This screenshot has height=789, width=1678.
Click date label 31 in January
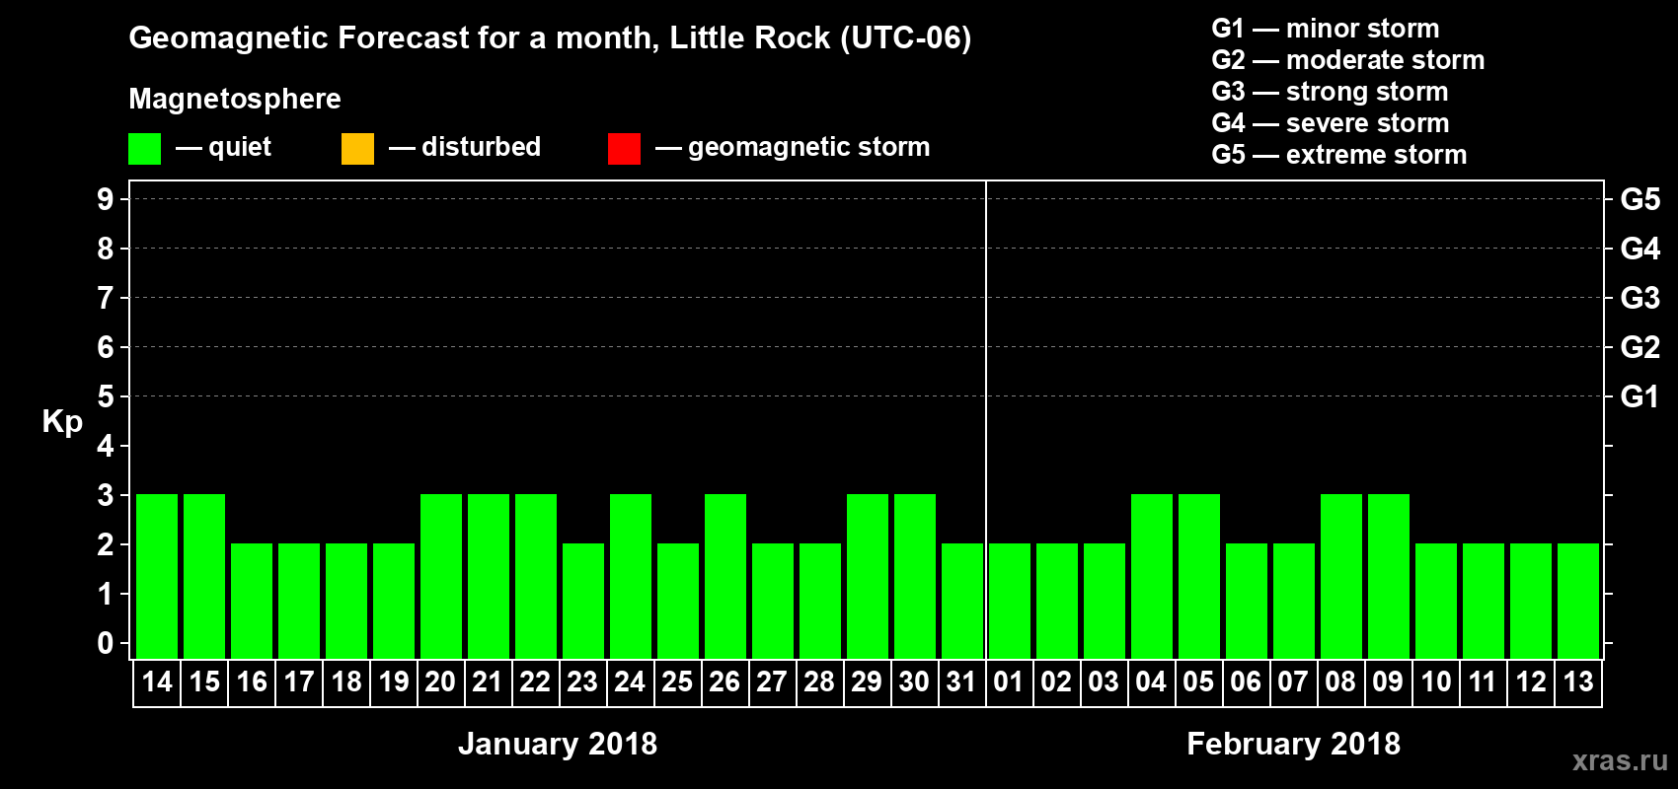pos(961,682)
